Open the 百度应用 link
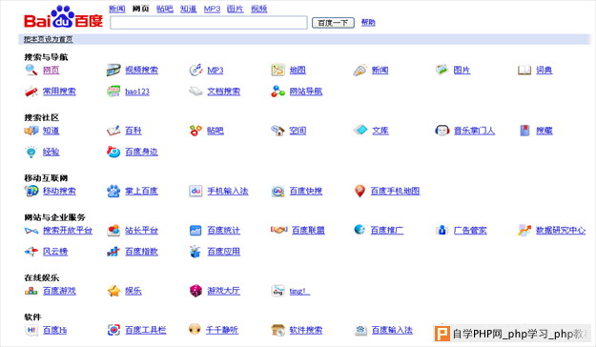The image size is (596, 347). click(x=223, y=252)
